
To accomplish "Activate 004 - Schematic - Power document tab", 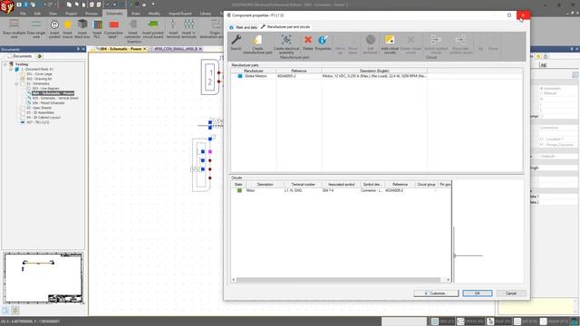I will click(x=121, y=49).
